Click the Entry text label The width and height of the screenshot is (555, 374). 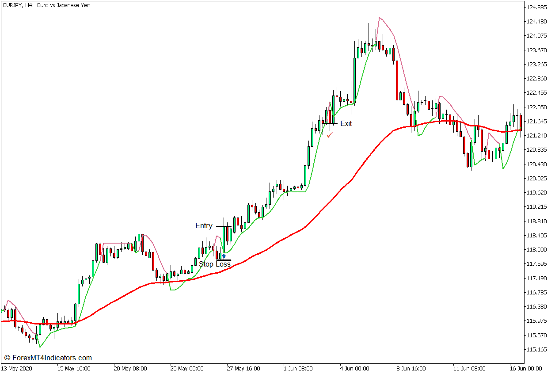point(204,225)
